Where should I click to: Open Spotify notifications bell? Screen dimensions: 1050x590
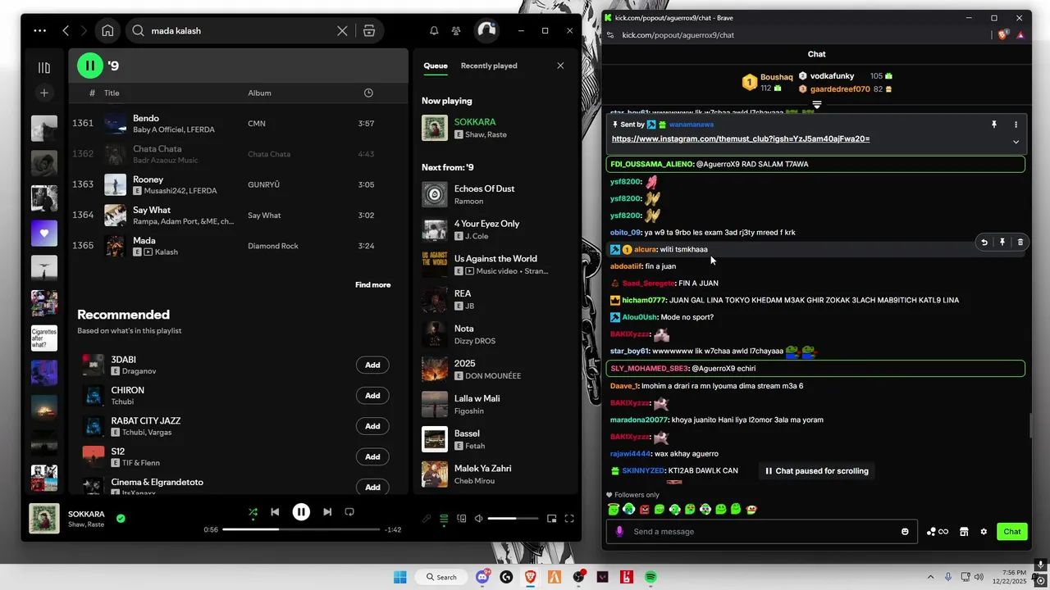434,30
